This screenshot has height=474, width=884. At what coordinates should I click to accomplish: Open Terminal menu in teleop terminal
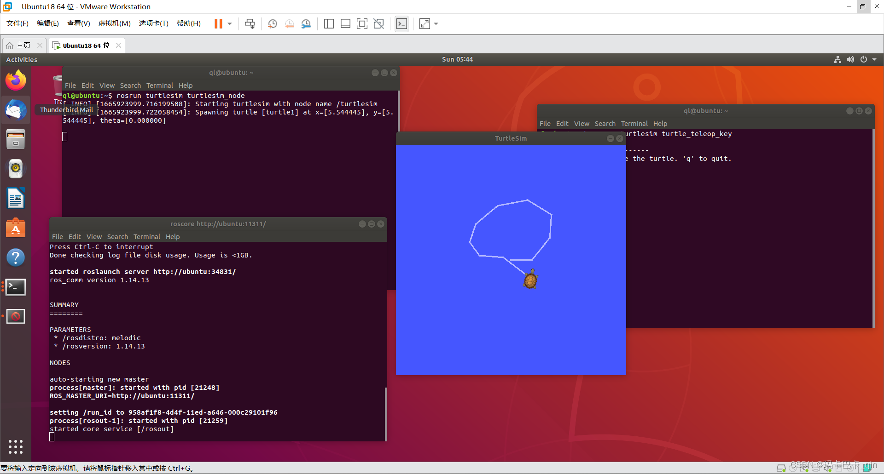(x=634, y=124)
